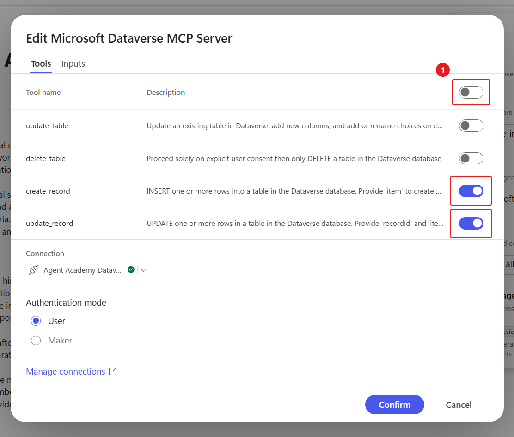Screen dimensions: 514x437
Task: Click the create_record description text
Action: (x=294, y=191)
